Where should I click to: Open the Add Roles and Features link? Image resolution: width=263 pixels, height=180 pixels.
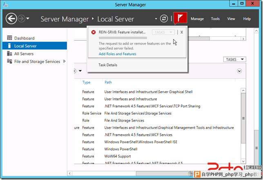click(x=118, y=54)
